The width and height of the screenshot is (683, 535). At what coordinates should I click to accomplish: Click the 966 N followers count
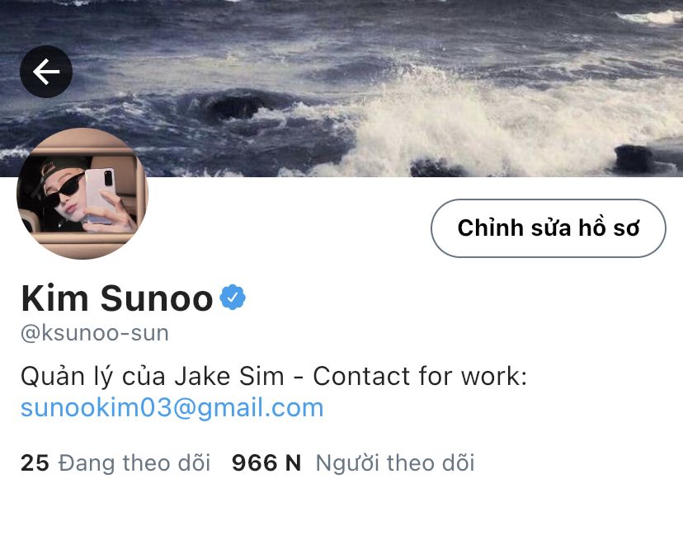(x=266, y=462)
